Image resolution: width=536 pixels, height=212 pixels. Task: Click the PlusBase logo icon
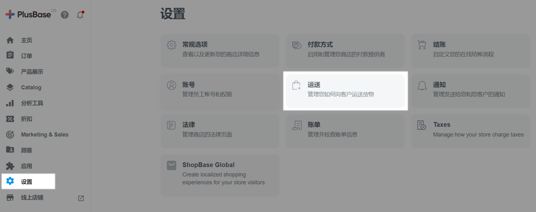[10, 14]
